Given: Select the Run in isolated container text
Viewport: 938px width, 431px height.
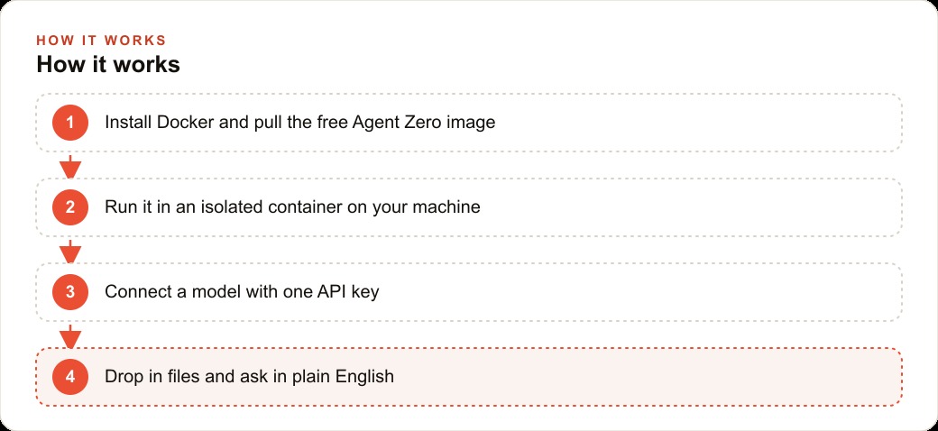Looking at the screenshot, I should pos(292,207).
